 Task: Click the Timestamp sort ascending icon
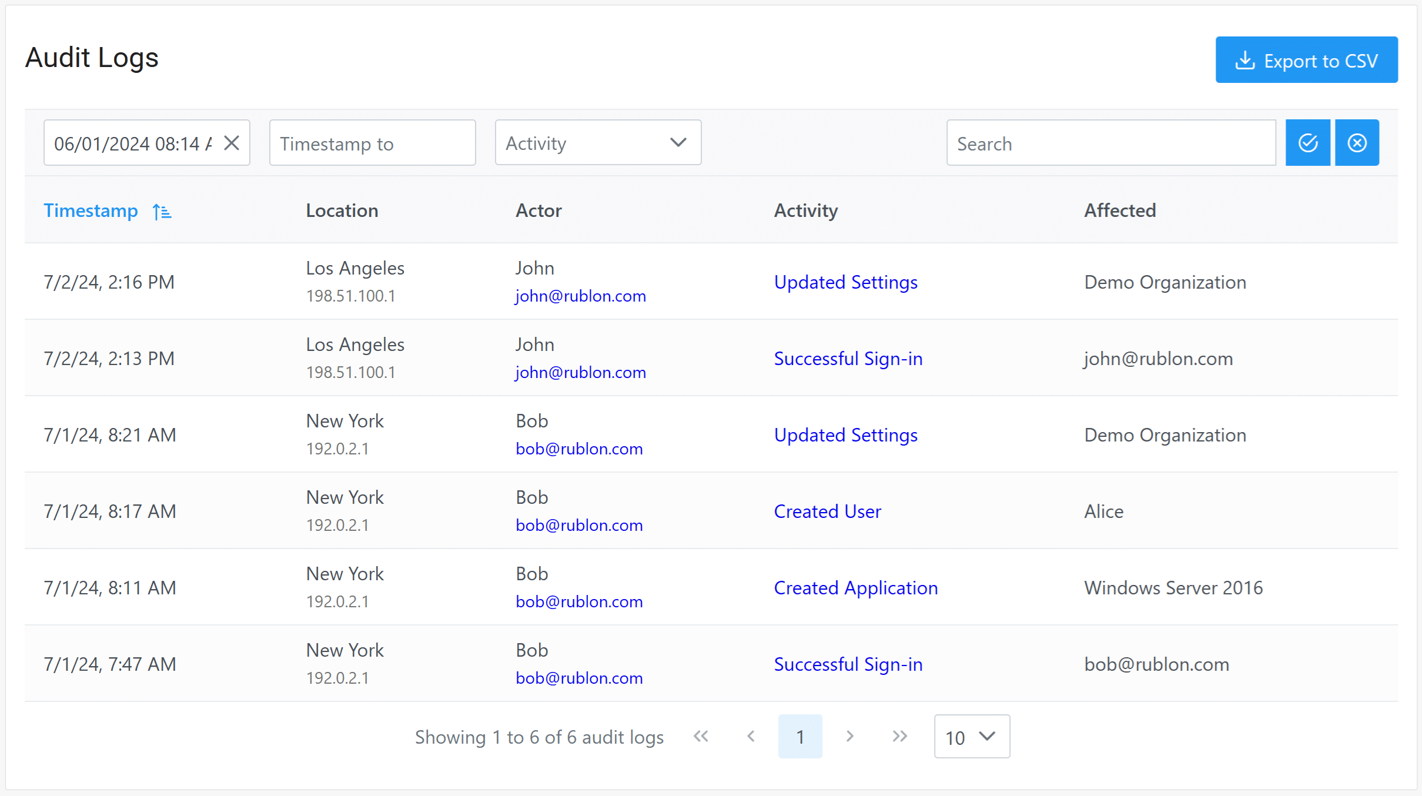[x=162, y=212]
